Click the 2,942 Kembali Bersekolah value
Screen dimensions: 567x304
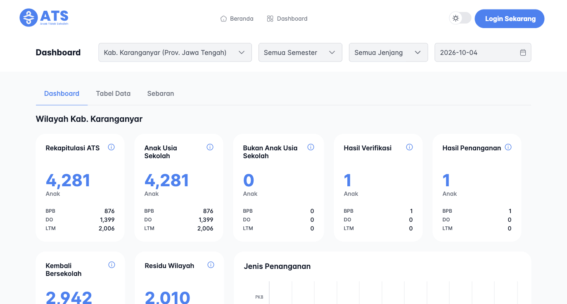coord(69,297)
